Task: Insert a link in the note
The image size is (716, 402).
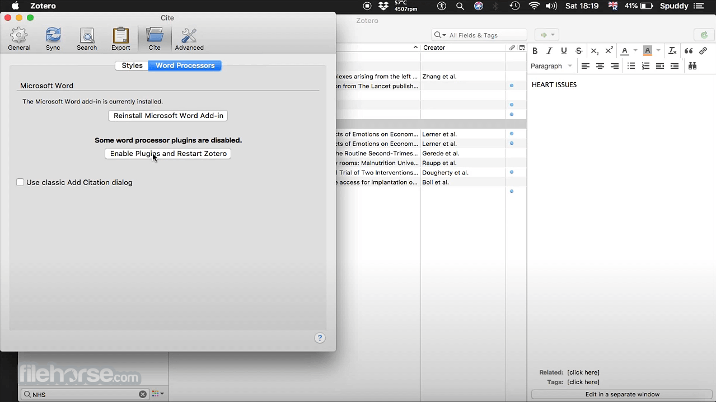Action: [703, 51]
